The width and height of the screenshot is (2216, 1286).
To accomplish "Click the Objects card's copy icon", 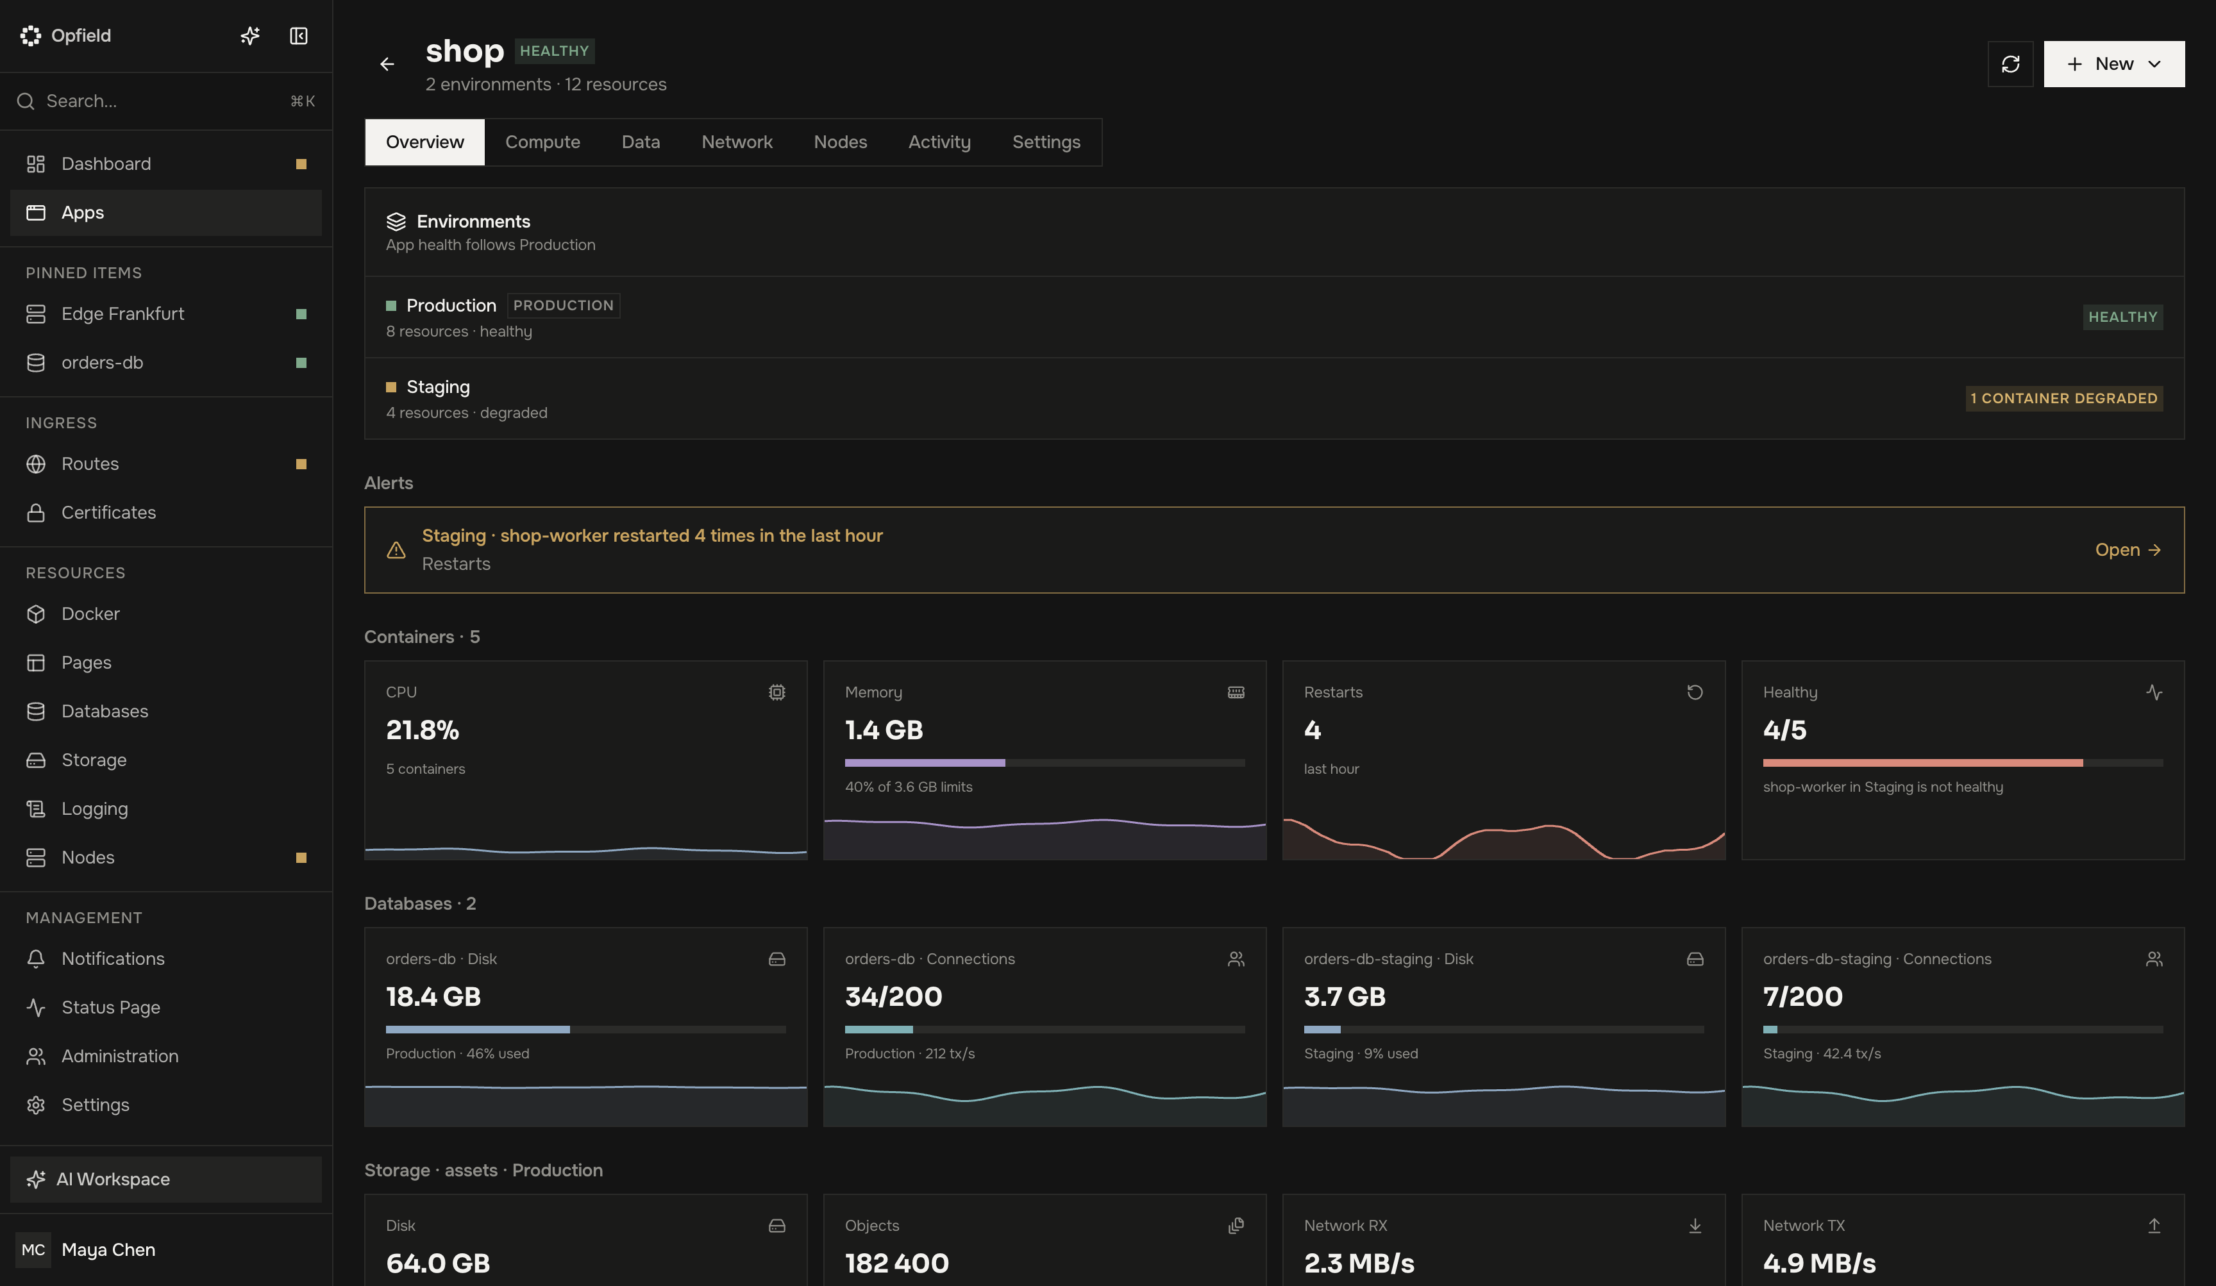I will 1236,1226.
